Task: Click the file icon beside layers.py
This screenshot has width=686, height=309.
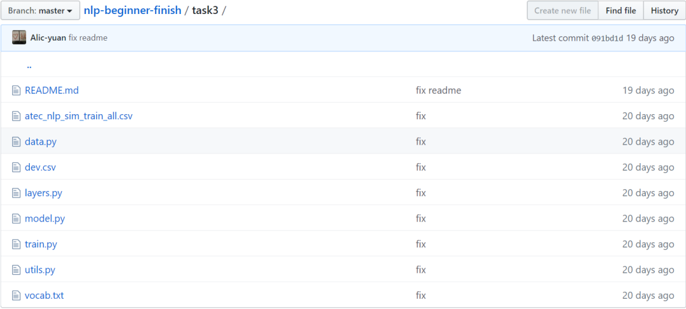Action: [17, 193]
